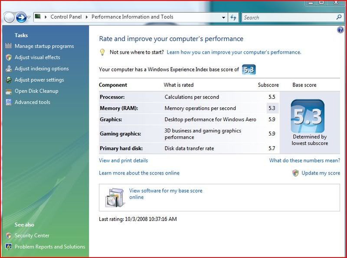
Task: Click the Primary hard disk 5.7 subscore
Action: (272, 148)
